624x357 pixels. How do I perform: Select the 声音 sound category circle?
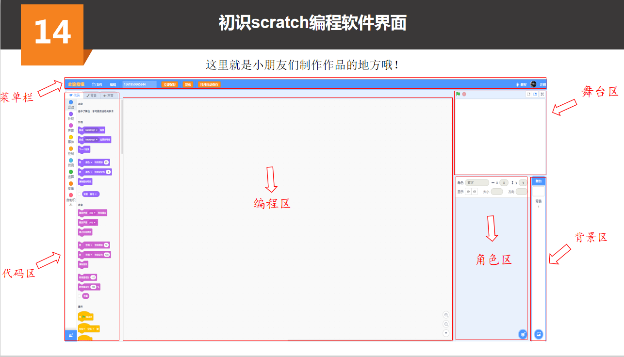(71, 126)
